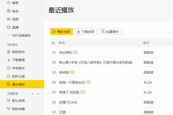This screenshot has height=115, width=173.
Task: Click the 歌名 column header
Action: [62, 43]
